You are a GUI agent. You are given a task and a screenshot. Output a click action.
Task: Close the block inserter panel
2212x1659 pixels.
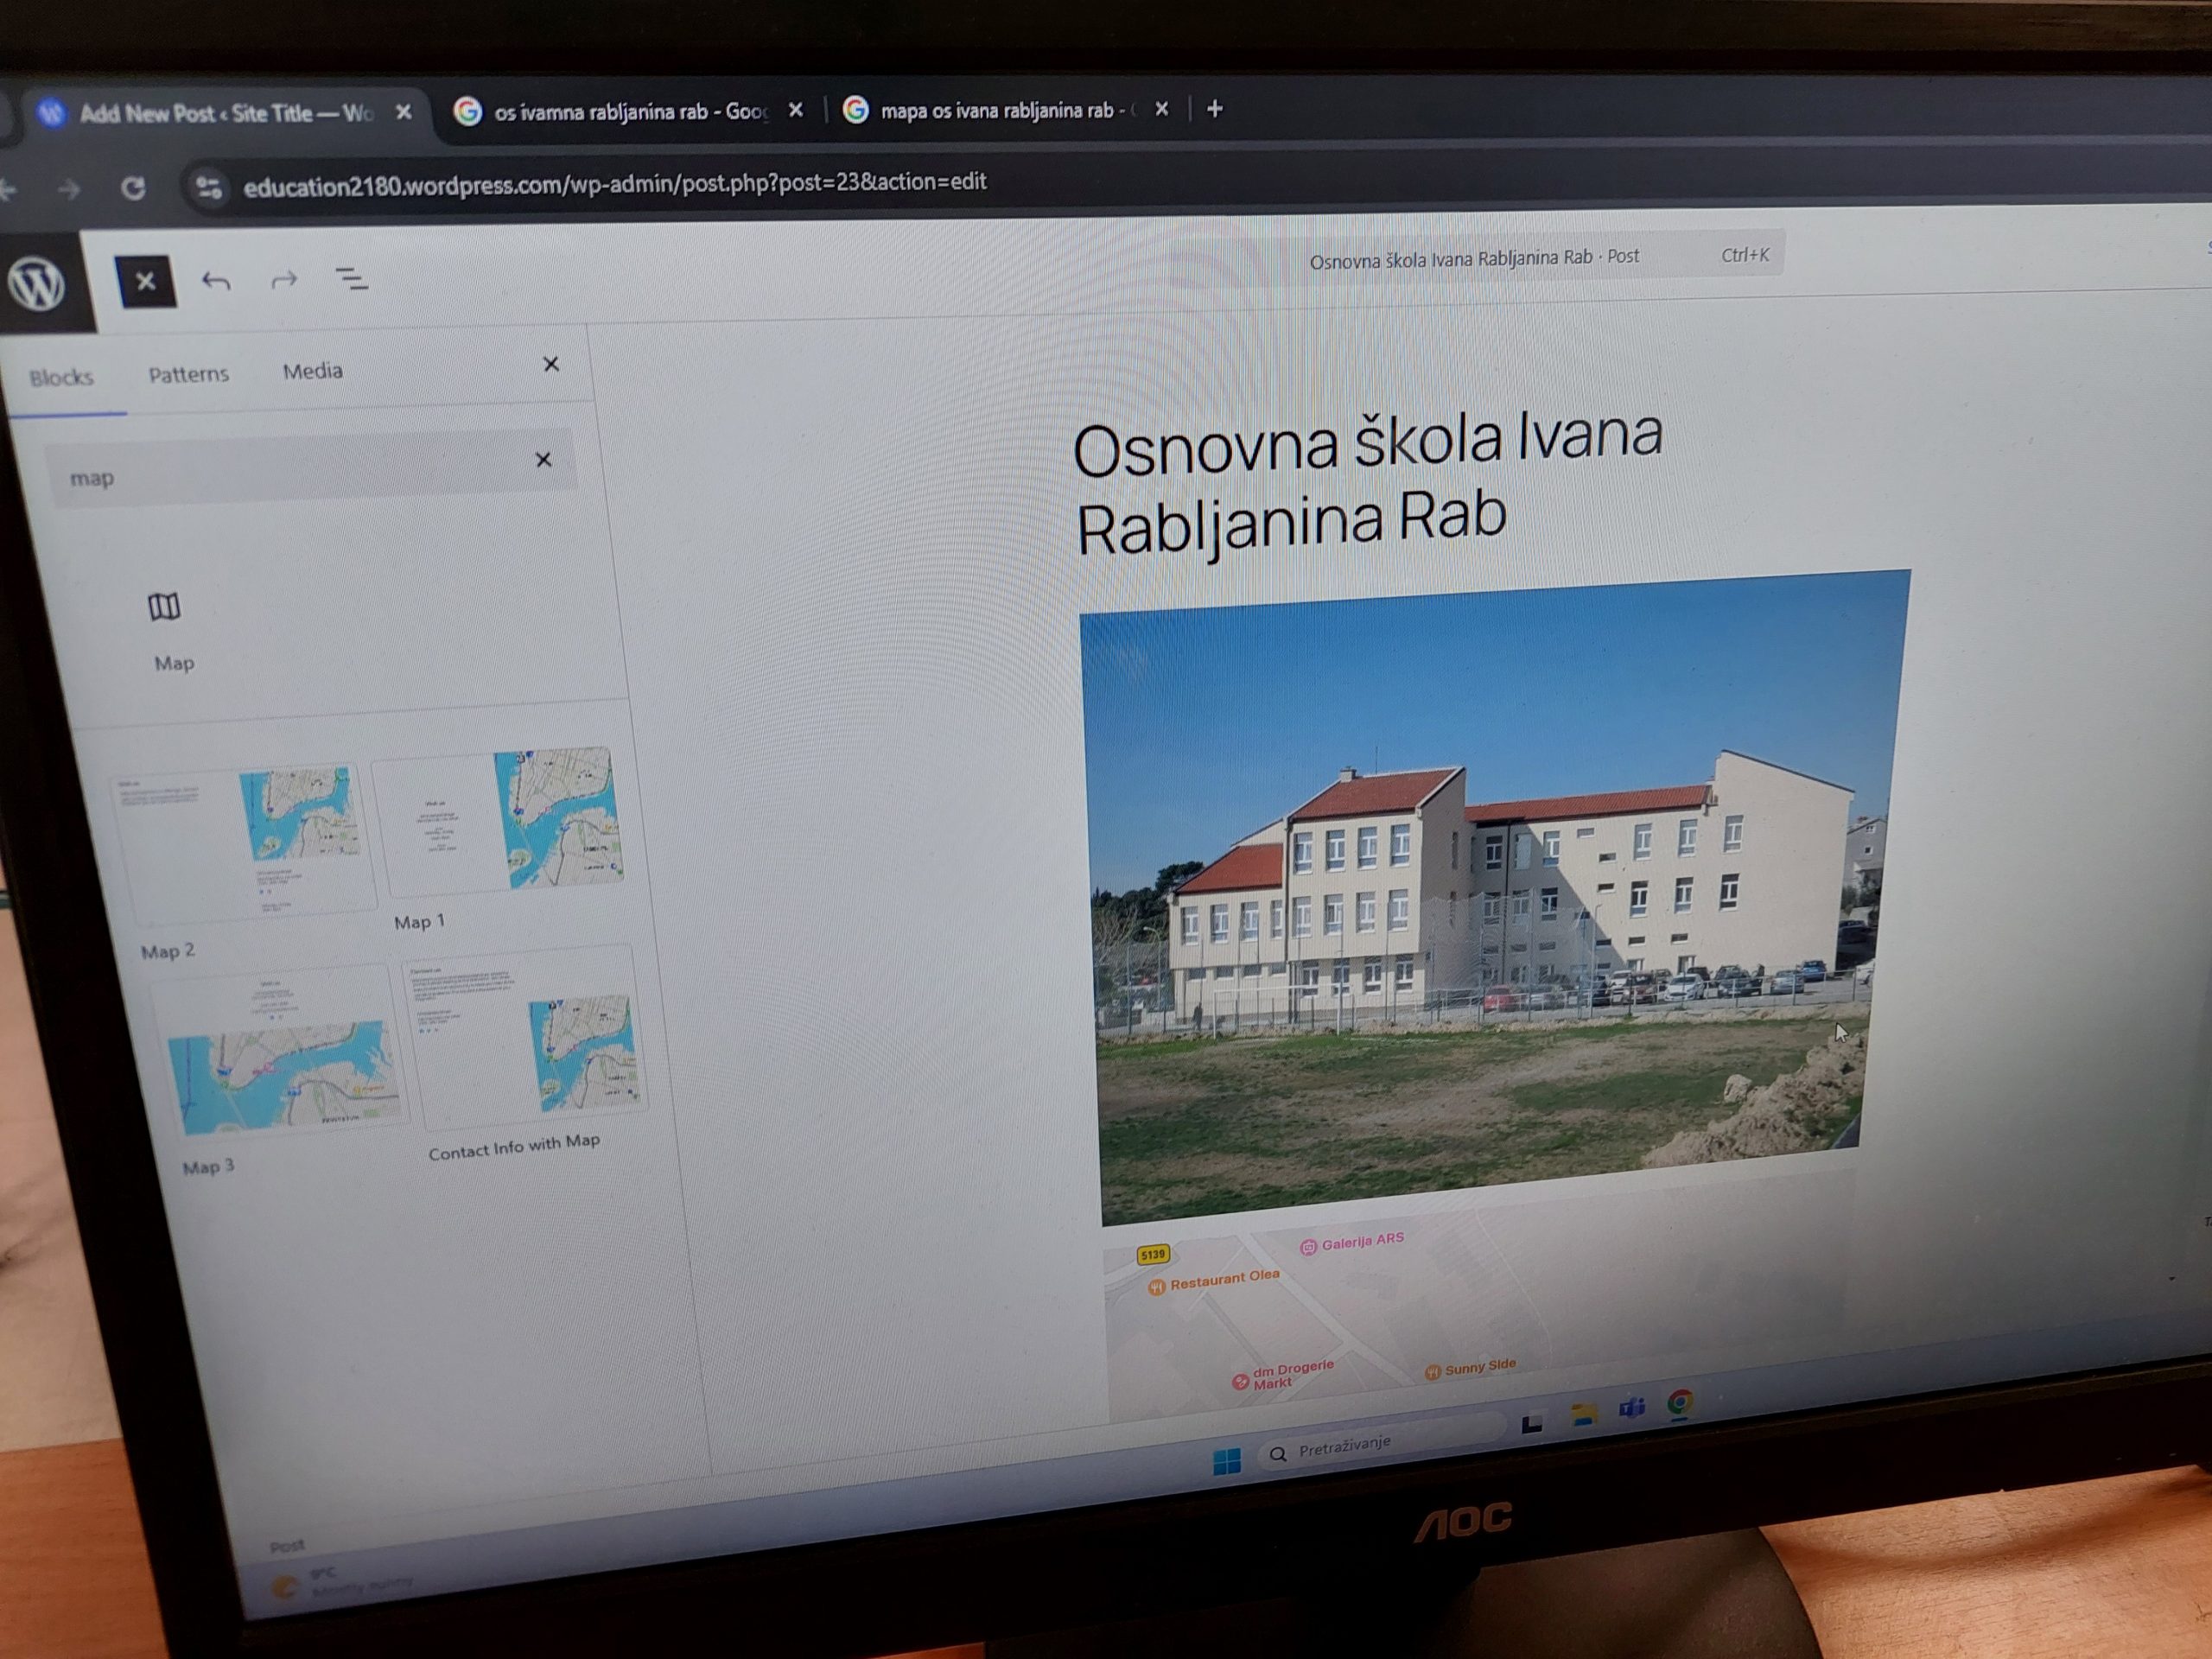click(x=551, y=364)
